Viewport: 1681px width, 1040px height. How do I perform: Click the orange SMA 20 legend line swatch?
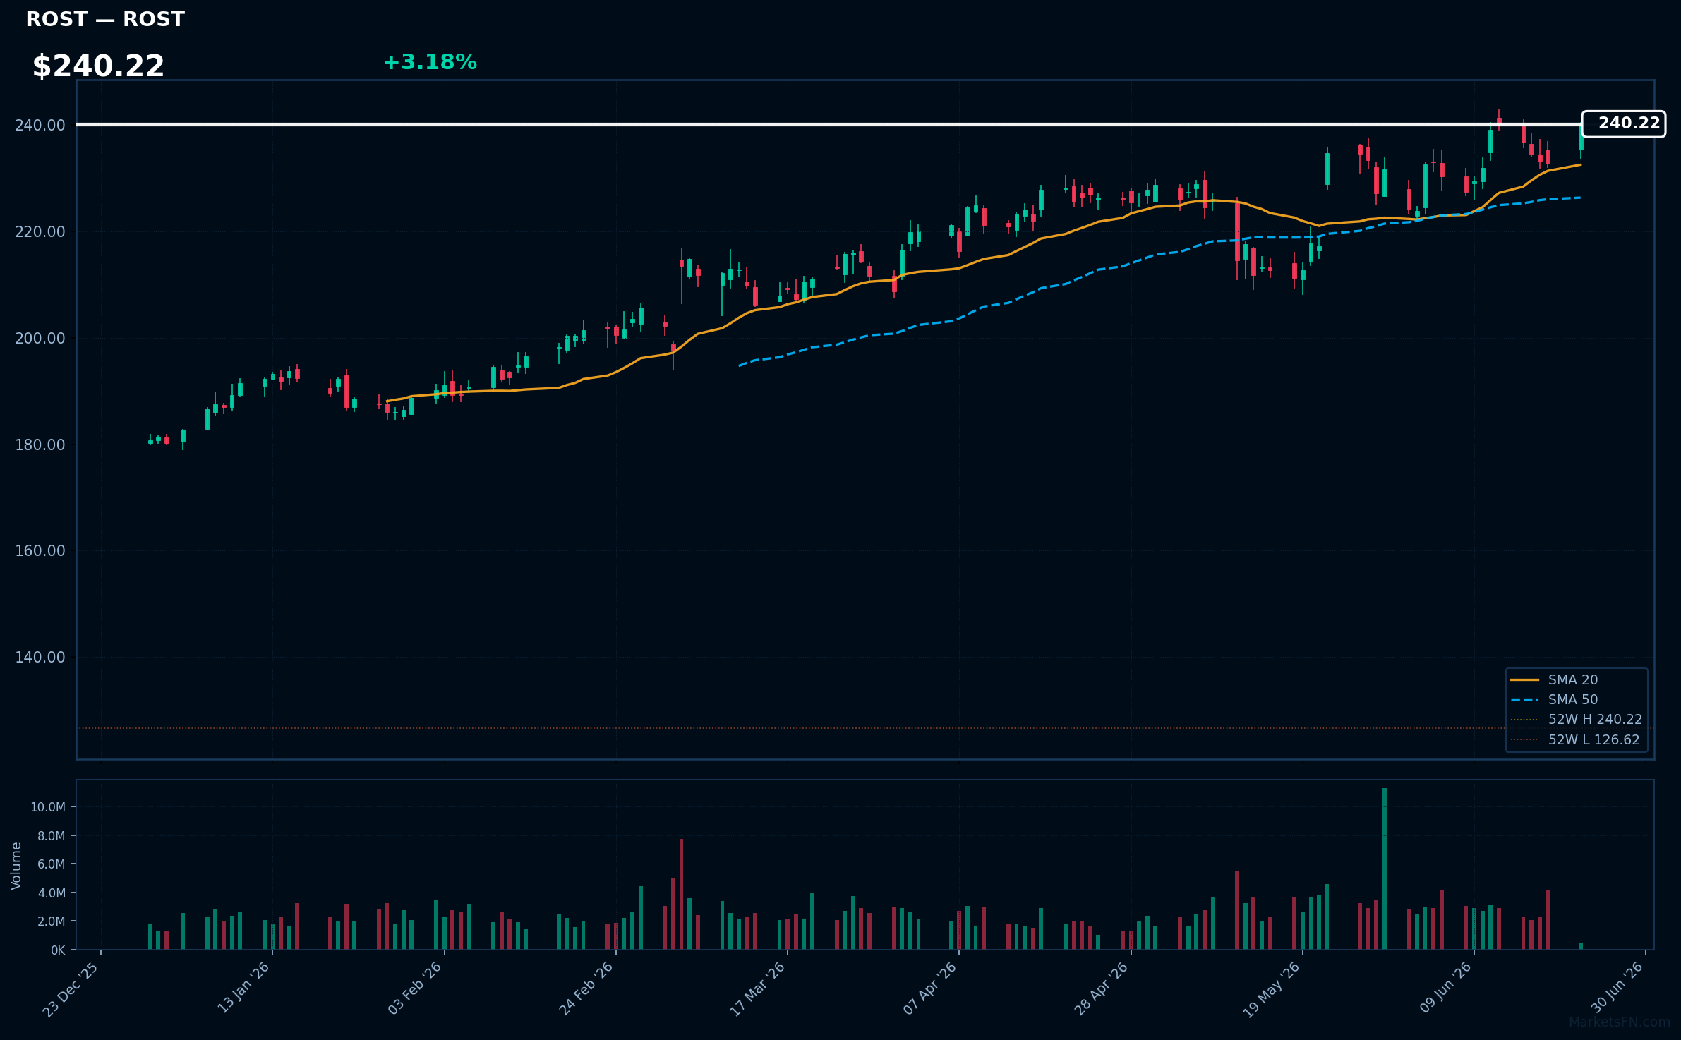coord(1525,680)
